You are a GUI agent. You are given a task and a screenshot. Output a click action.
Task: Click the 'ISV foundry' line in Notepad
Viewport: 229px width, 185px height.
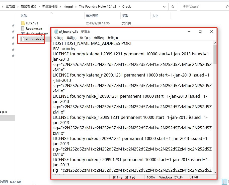64,49
